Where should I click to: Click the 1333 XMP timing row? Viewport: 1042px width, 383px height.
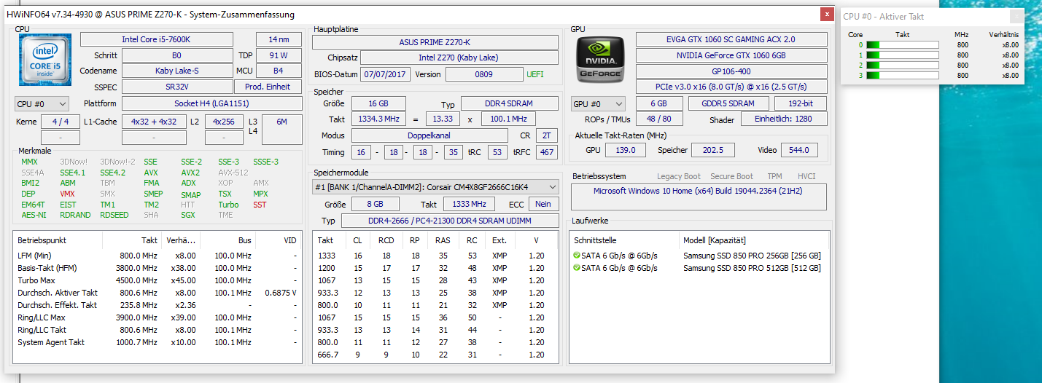point(435,256)
